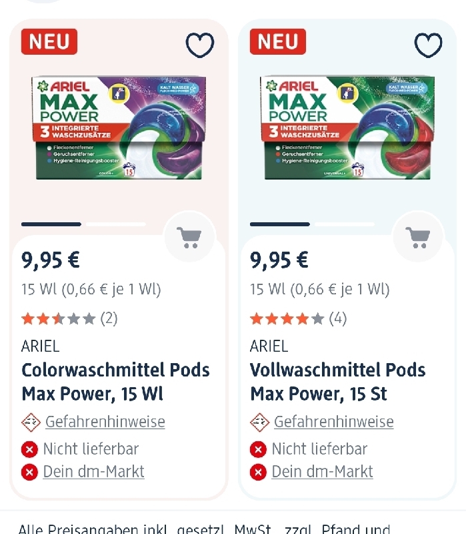This screenshot has height=534, width=466.
Task: Open Dein dm-Markt link under Colorwaschmittel
Action: click(x=93, y=471)
